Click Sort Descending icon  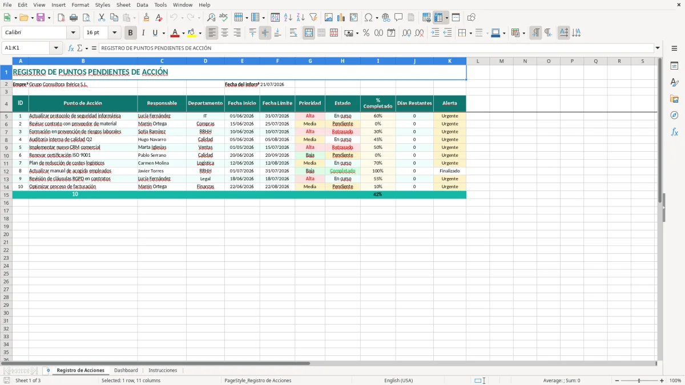[300, 18]
